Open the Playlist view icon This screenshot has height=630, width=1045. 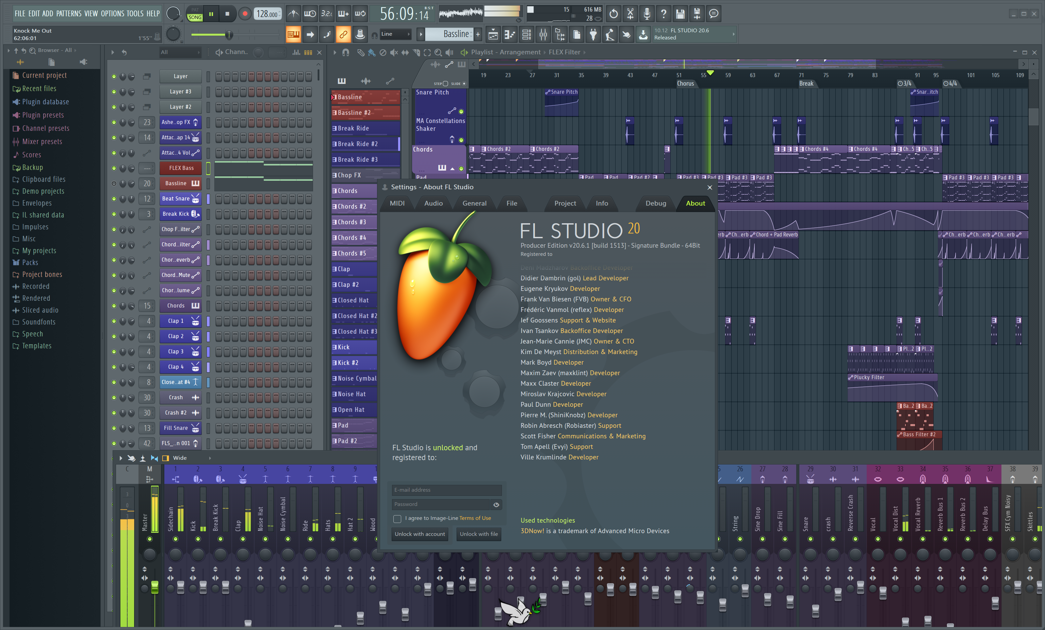pyautogui.click(x=493, y=34)
